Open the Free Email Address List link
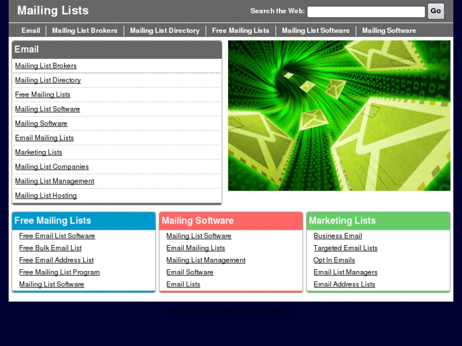Screen dimensions: 462x346 (x=57, y=260)
